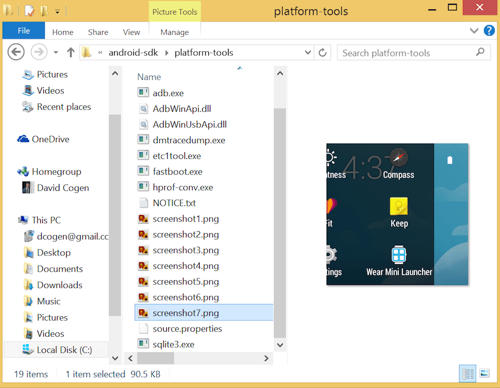
Task: Select the OneDrive cloud icon
Action: pos(23,139)
